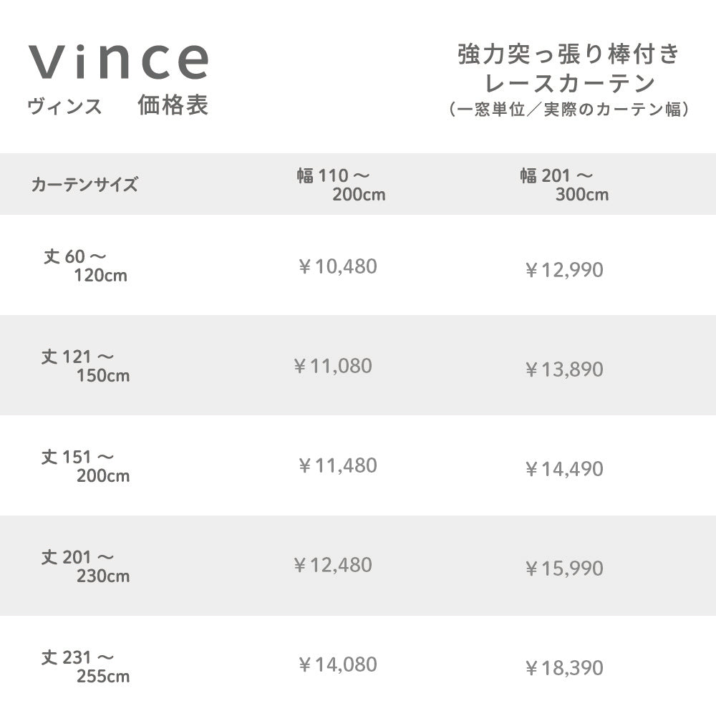This screenshot has height=716, width=716.
Task: Click the 価格表 heading text
Action: coord(173,106)
